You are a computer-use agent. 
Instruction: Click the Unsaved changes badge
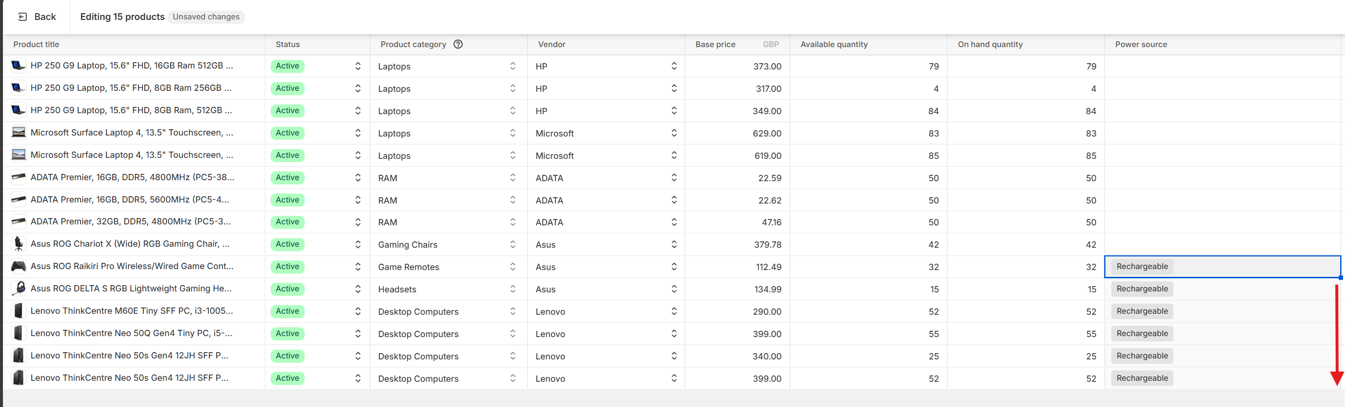(x=206, y=16)
